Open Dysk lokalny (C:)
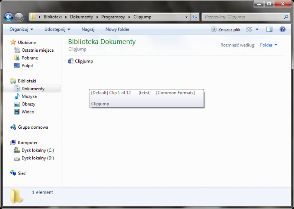Viewport: 294px width, 209px height. (38, 150)
